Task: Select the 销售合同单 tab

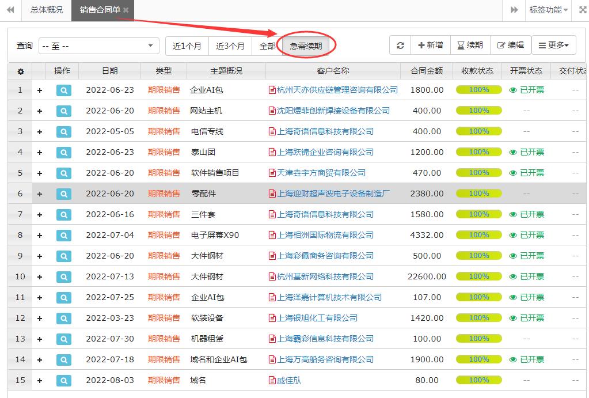Action: click(x=99, y=10)
